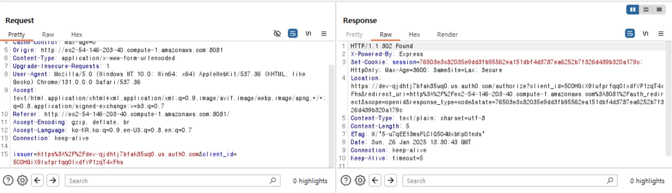Click Content-Length 5 header in response
Screen dimensions: 672x193
point(380,126)
